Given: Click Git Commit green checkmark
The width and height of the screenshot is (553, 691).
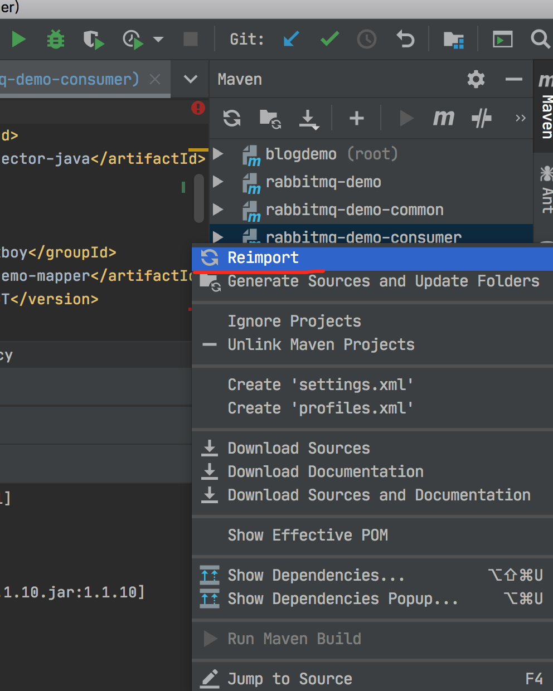Looking at the screenshot, I should coord(329,39).
